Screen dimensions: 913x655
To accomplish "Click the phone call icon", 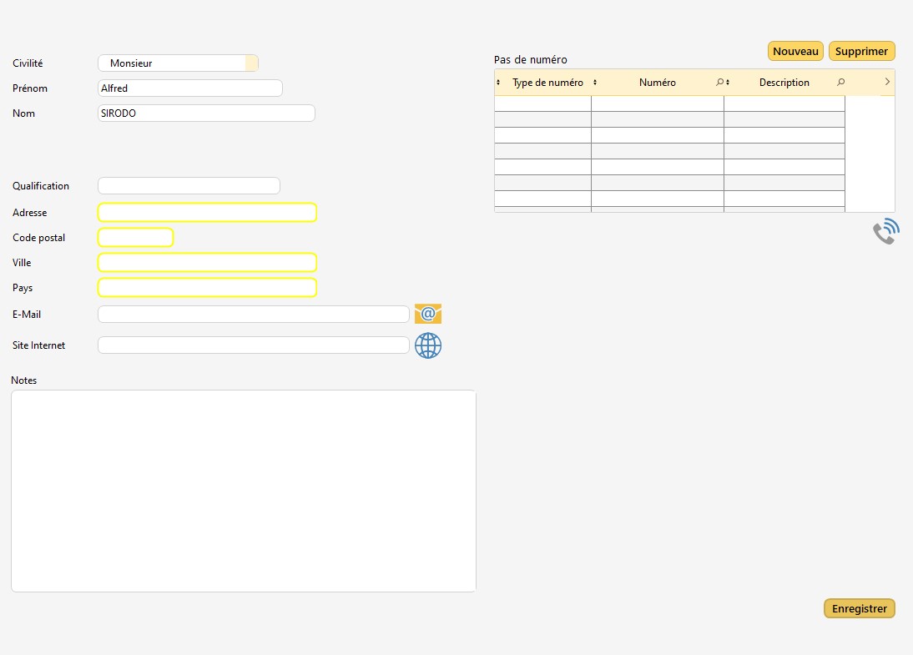I will (886, 232).
